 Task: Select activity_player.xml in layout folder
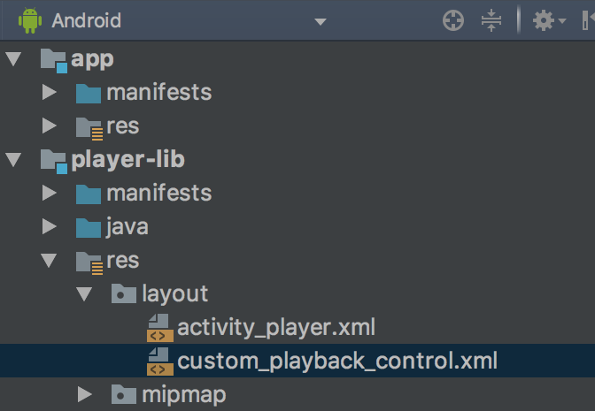point(276,328)
